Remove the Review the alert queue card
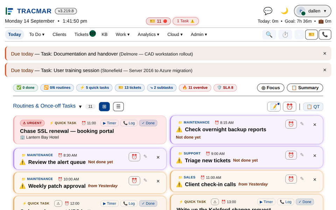The image size is (336, 210). coord(158,157)
